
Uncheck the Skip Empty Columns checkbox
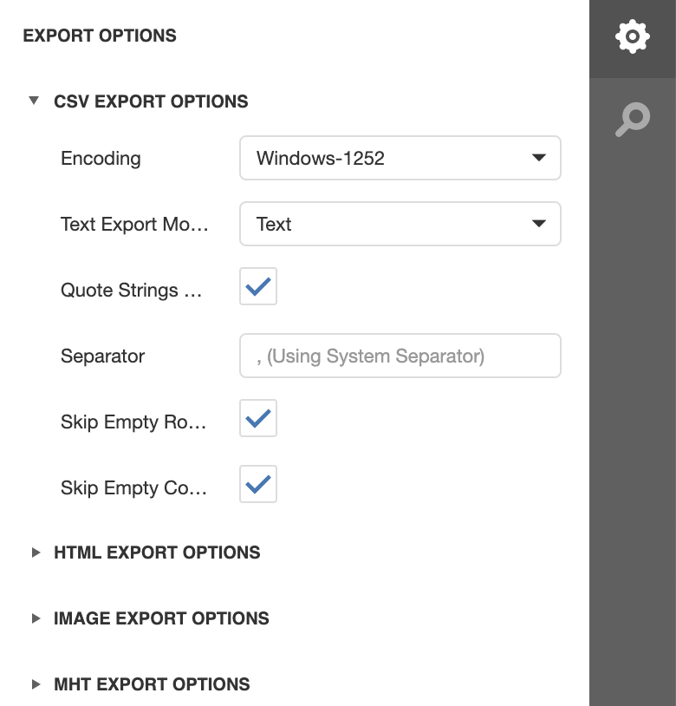pos(258,484)
